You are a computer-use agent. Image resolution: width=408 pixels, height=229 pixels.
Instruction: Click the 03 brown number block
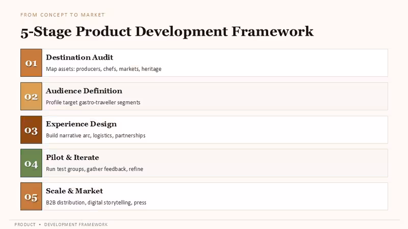click(31, 130)
